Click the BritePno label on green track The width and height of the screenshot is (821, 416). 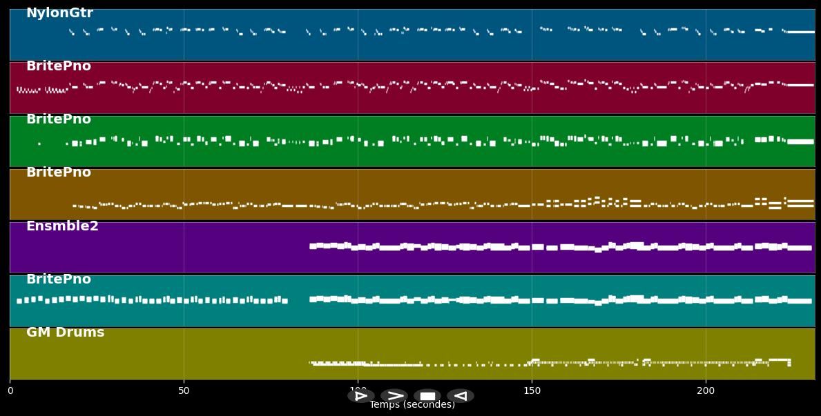point(59,119)
